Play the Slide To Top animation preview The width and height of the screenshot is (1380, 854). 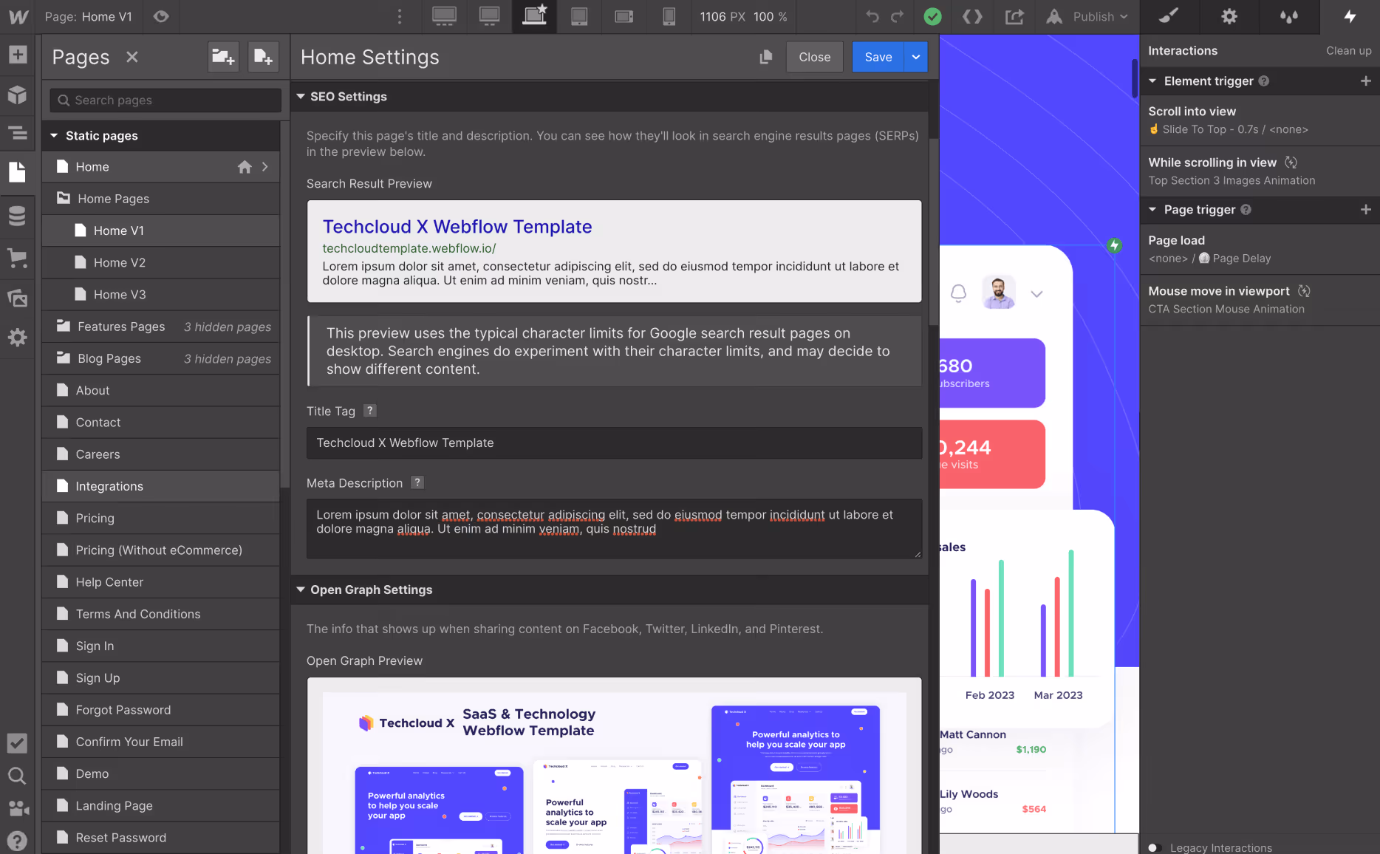(1153, 129)
